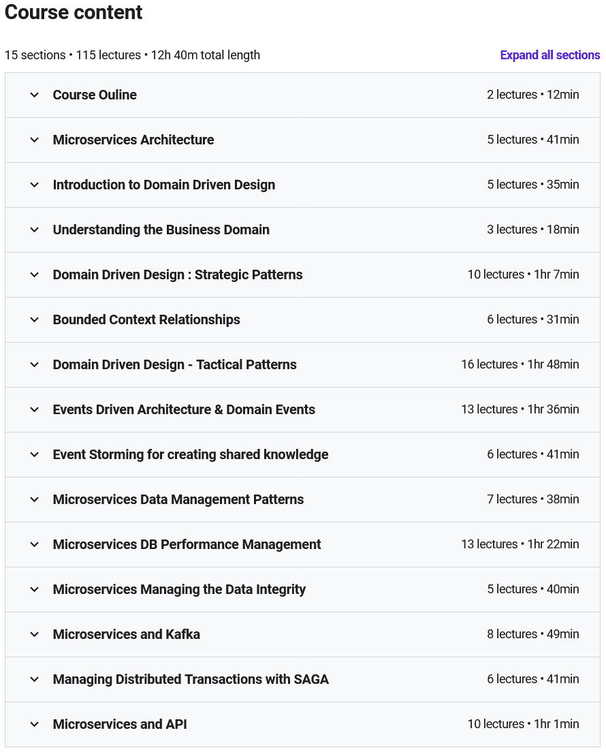Viewport: 606px width, 752px height.
Task: Open Managing Distributed Transactions with SAGA
Action: 191,679
